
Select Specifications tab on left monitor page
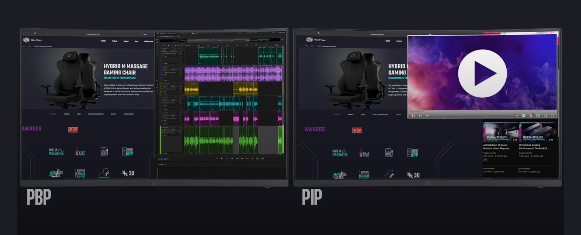(128, 114)
